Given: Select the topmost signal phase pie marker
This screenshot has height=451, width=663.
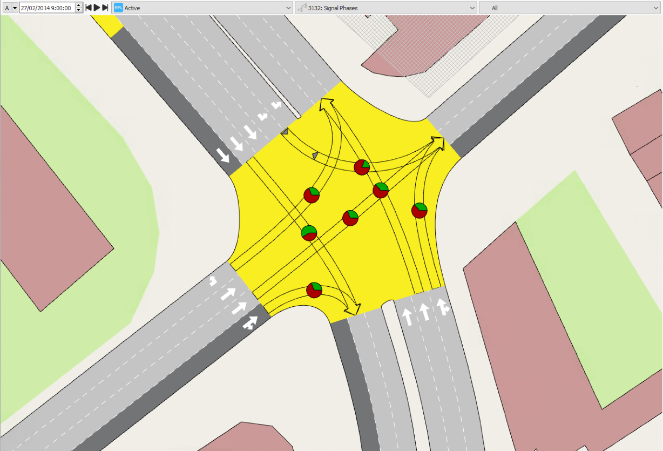Looking at the screenshot, I should click(x=362, y=167).
